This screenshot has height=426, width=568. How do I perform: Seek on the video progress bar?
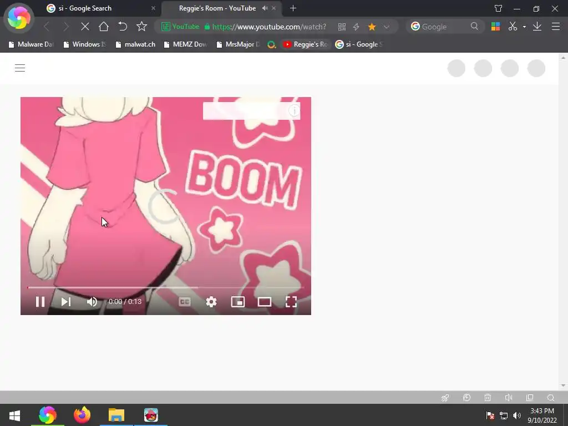tap(165, 288)
